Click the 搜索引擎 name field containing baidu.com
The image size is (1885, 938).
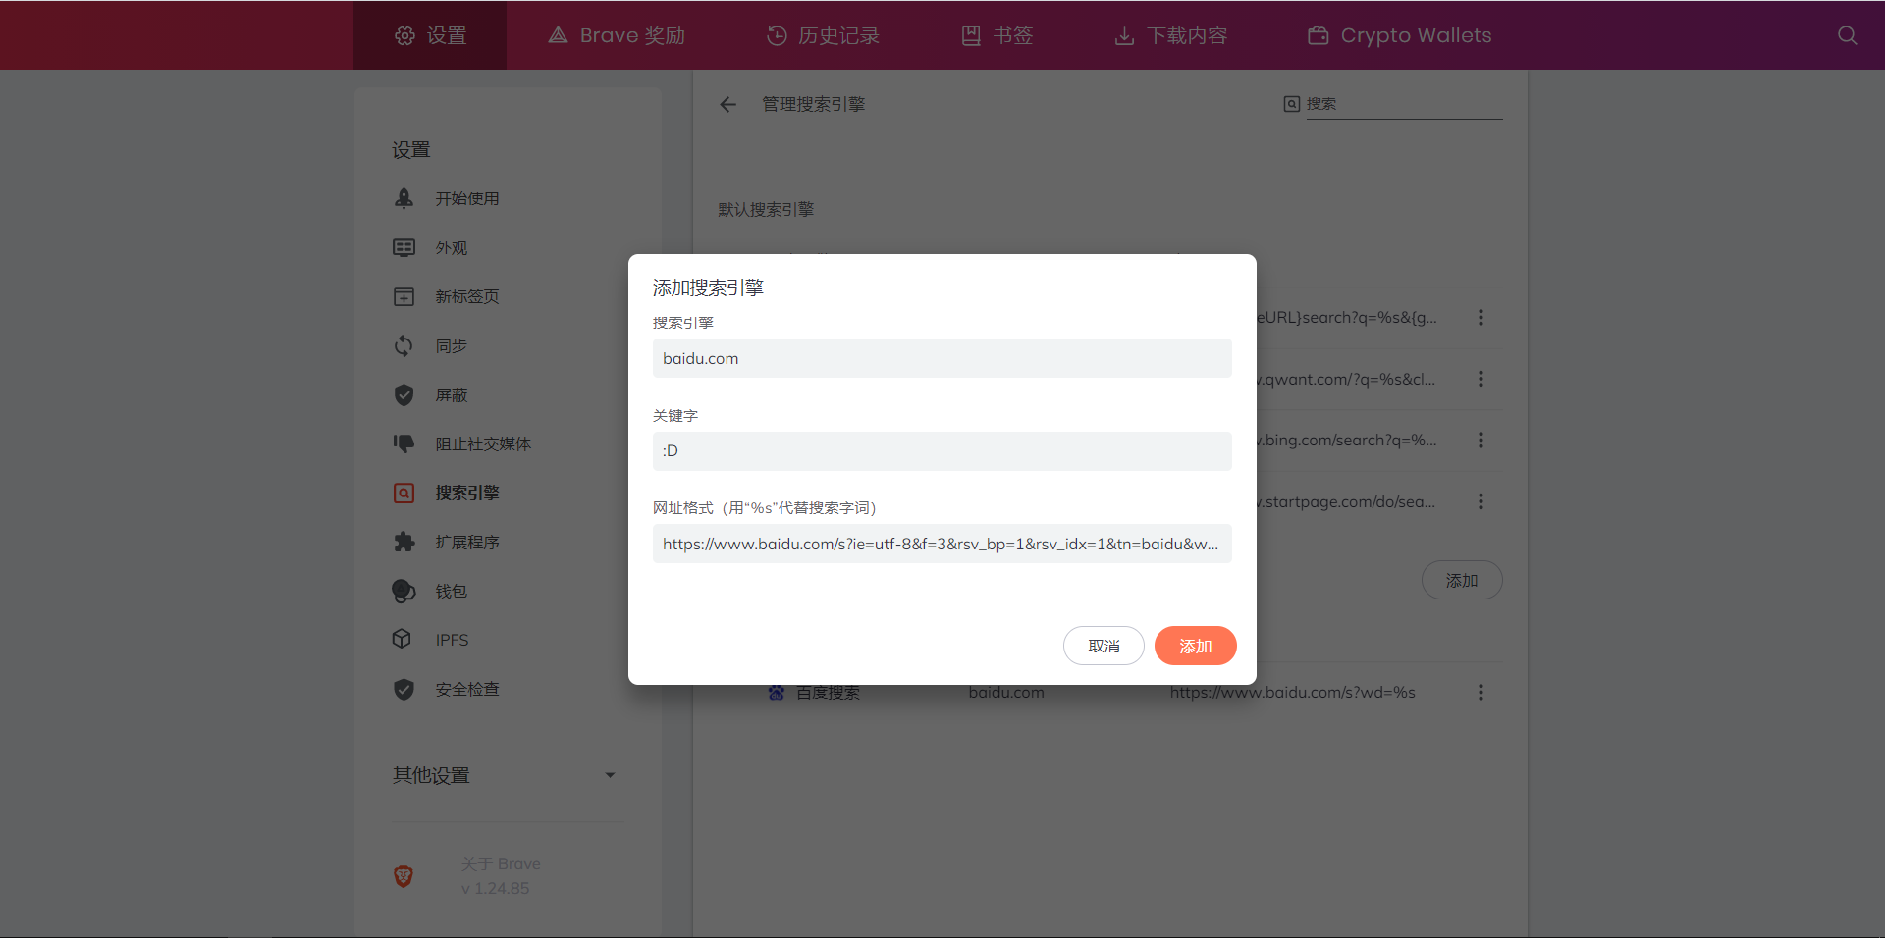coord(942,358)
